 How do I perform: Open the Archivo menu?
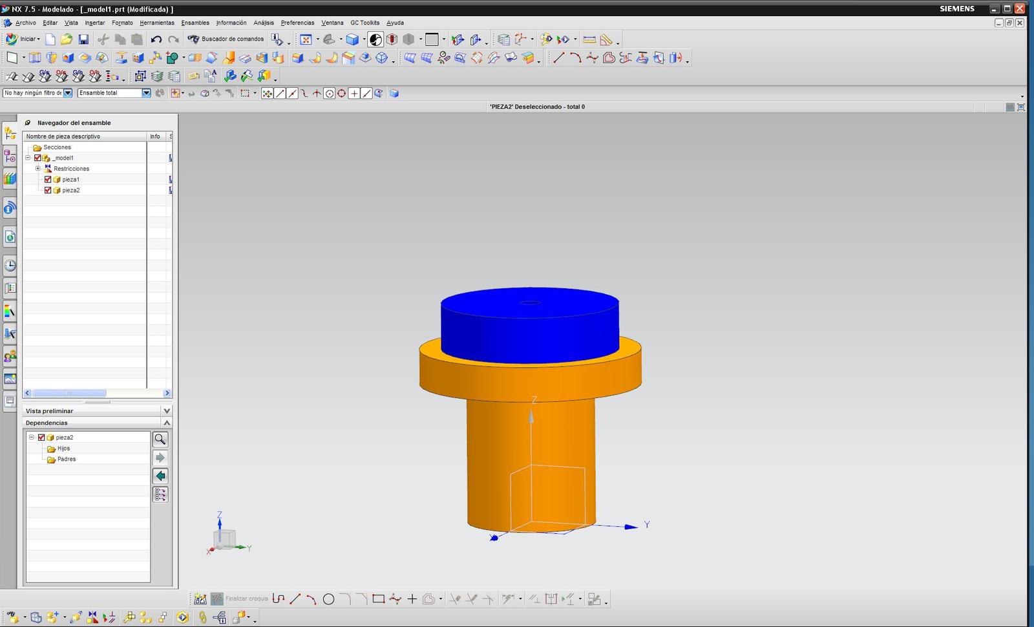[x=26, y=23]
